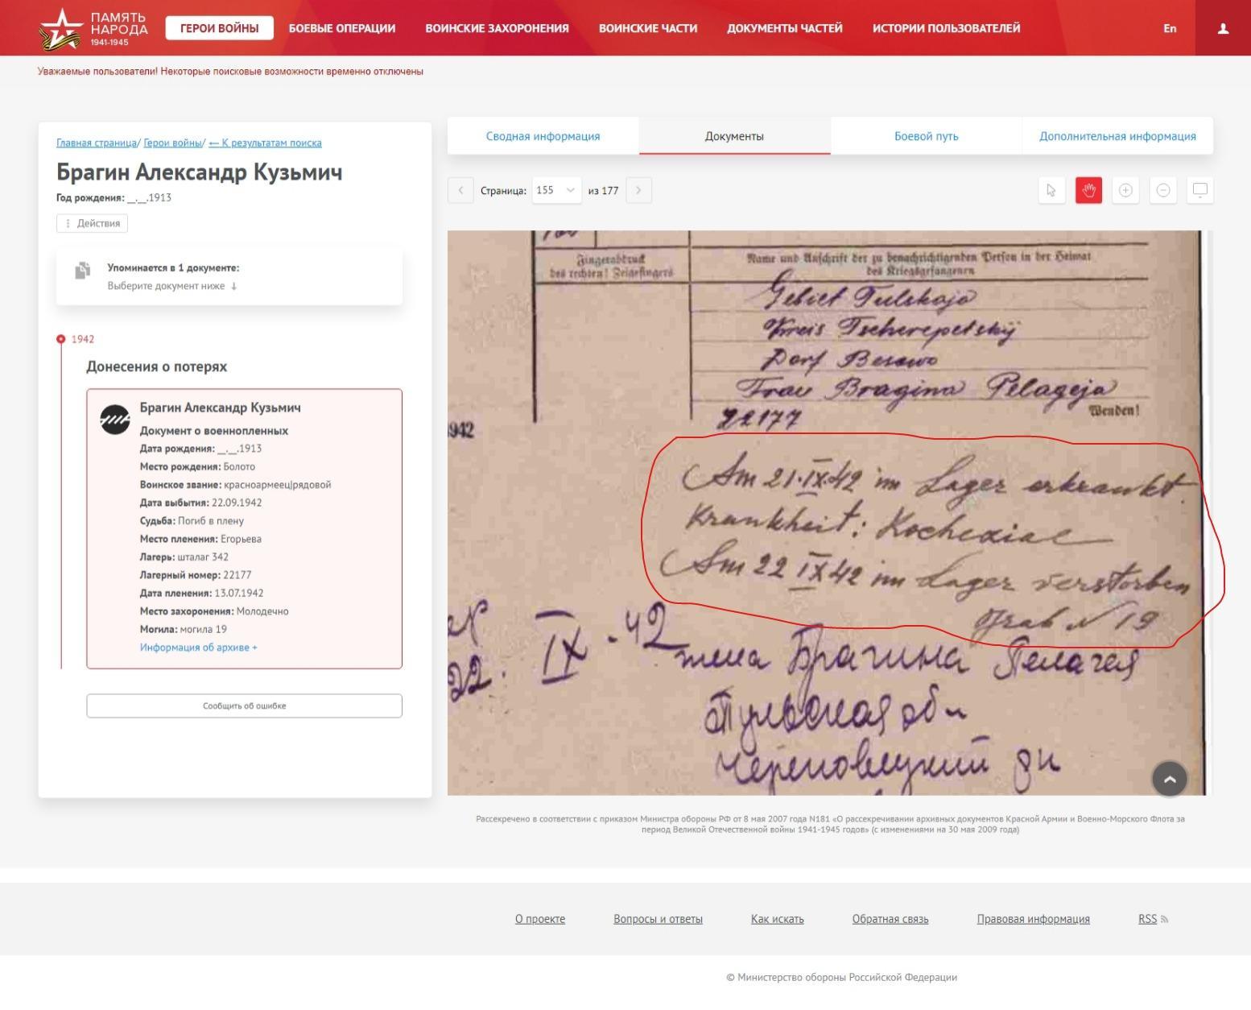The width and height of the screenshot is (1251, 1010).
Task: Open Боевые операции in top menu
Action: pos(342,28)
